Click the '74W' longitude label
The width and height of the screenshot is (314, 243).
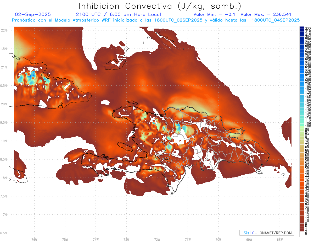click(96, 239)
